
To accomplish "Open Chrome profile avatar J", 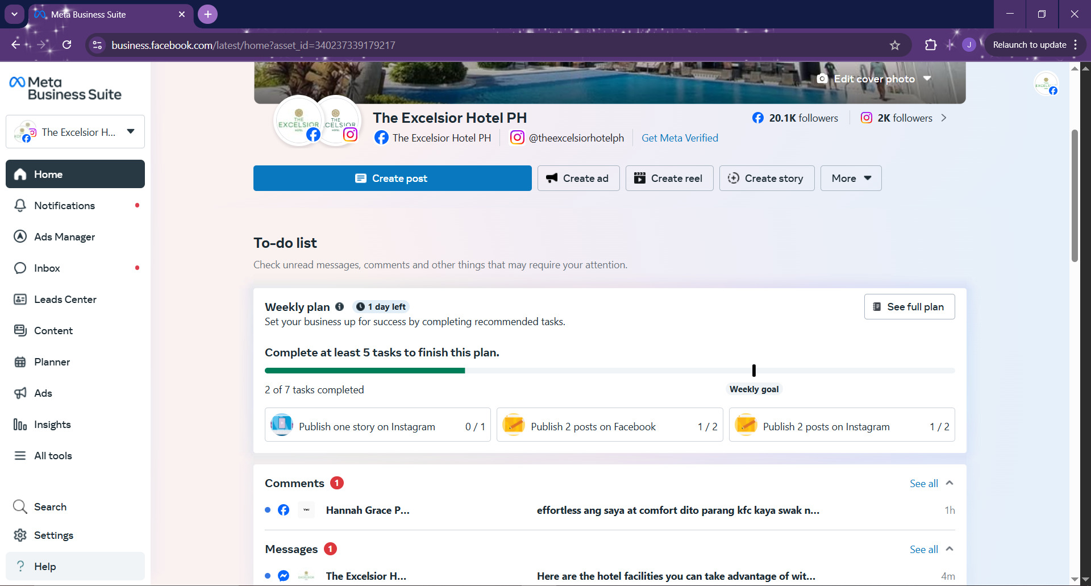I will tap(969, 45).
